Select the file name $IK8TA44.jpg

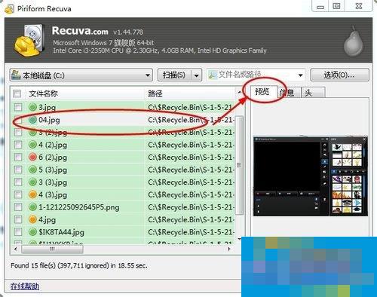pos(61,232)
